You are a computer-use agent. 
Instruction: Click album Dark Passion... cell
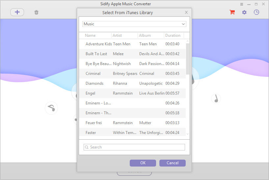pyautogui.click(x=152, y=64)
